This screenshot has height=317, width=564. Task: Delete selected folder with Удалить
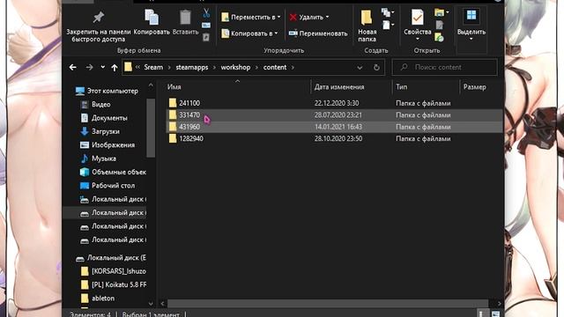tap(307, 17)
